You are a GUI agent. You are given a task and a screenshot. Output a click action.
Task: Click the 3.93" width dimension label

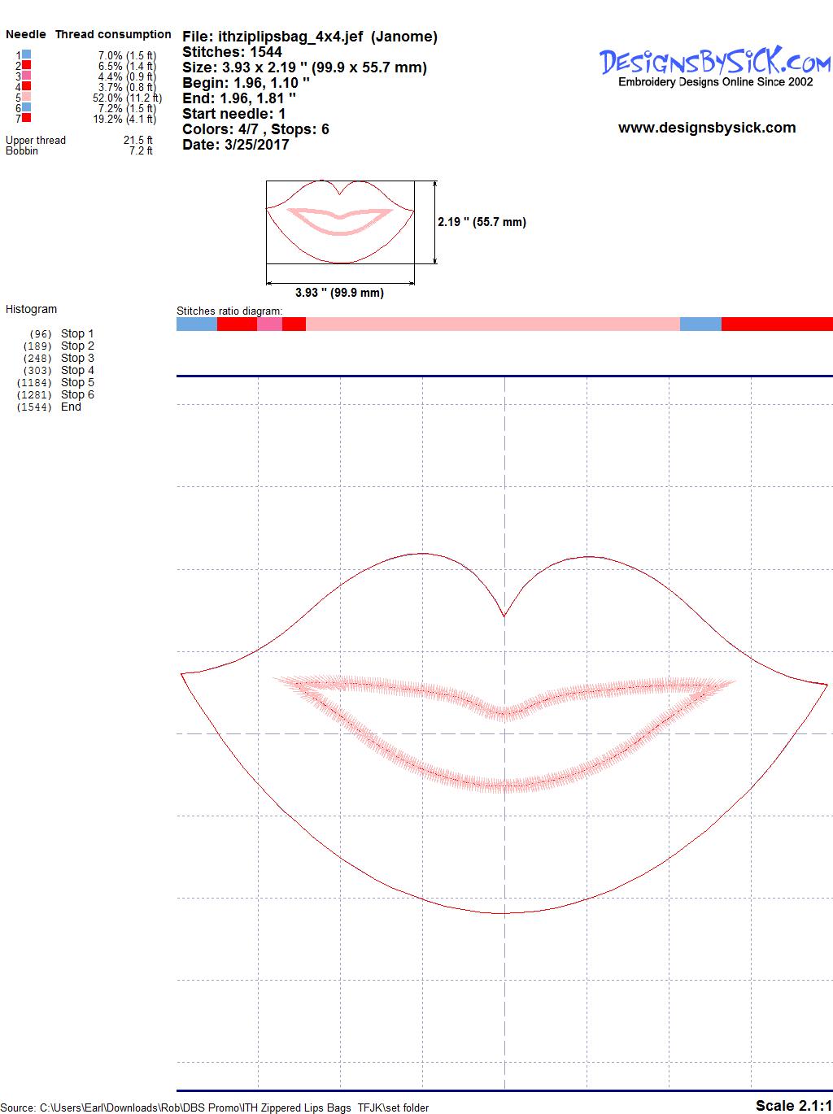tap(339, 293)
